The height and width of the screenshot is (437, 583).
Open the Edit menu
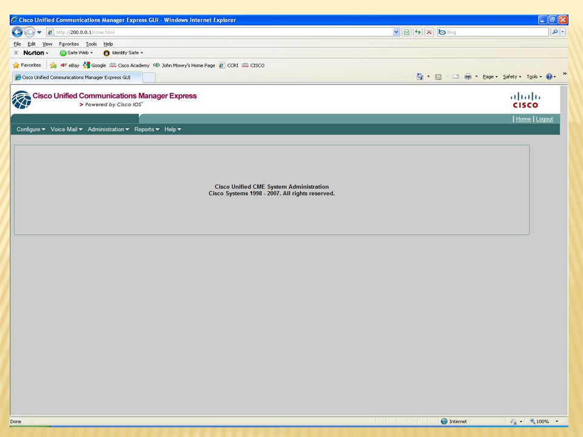(32, 44)
